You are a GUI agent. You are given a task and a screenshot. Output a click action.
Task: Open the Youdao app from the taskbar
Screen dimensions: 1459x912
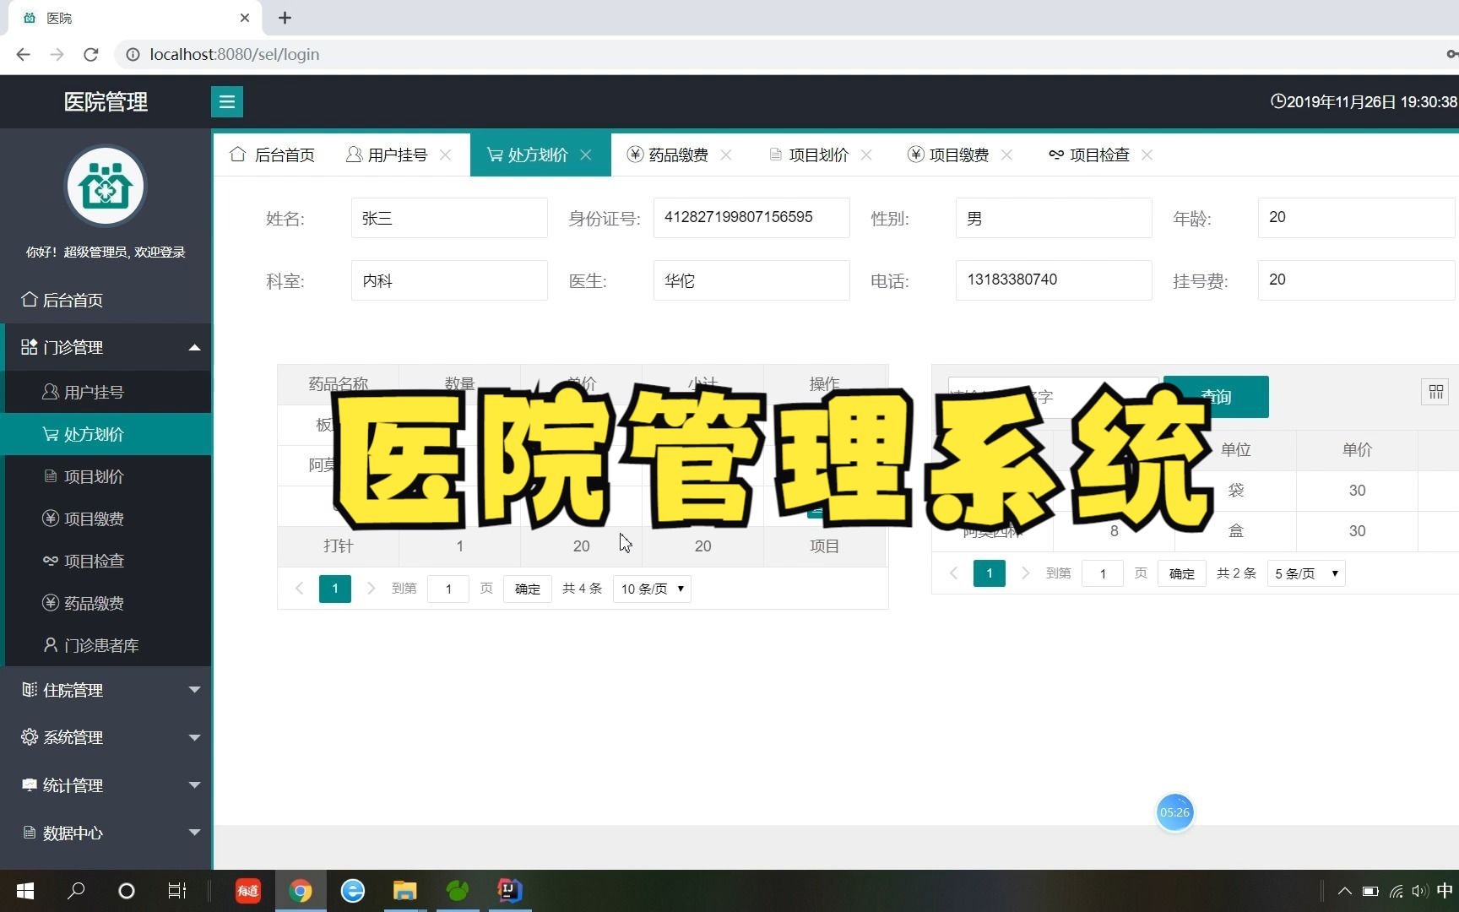(x=248, y=891)
